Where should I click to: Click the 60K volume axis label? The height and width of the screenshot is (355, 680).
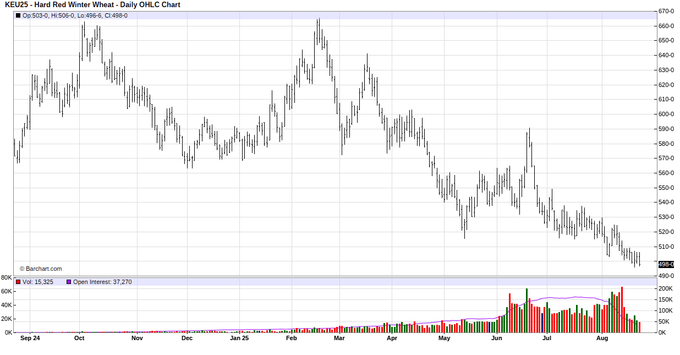tap(7, 291)
